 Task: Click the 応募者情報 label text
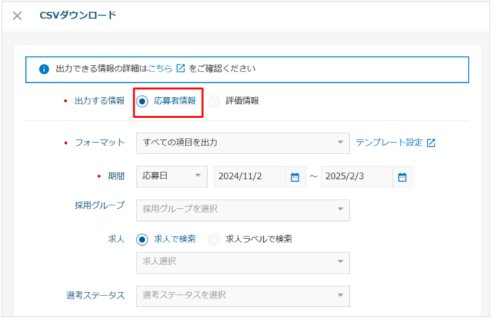coord(175,101)
